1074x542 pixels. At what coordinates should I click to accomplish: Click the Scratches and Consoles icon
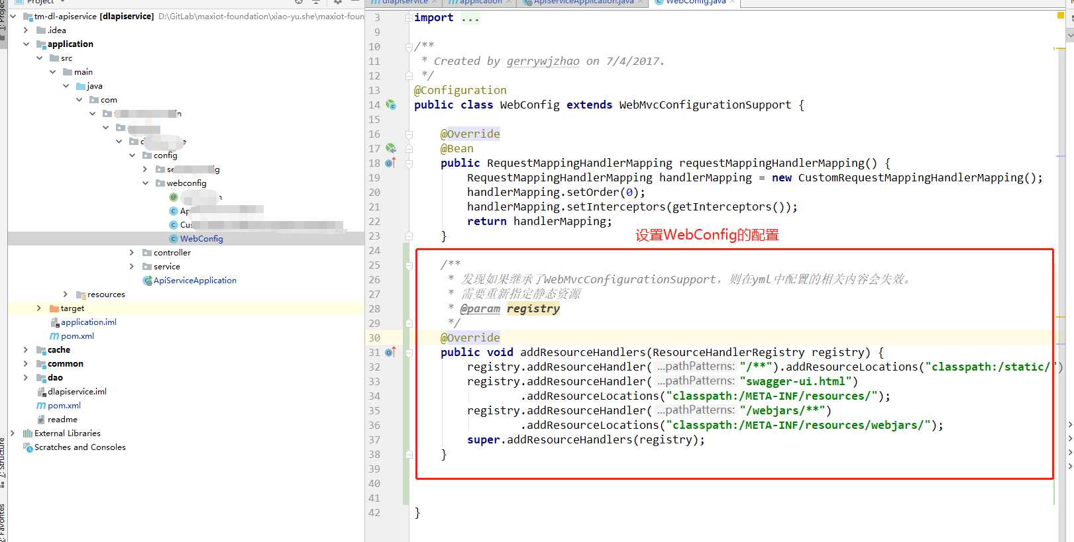[x=28, y=447]
